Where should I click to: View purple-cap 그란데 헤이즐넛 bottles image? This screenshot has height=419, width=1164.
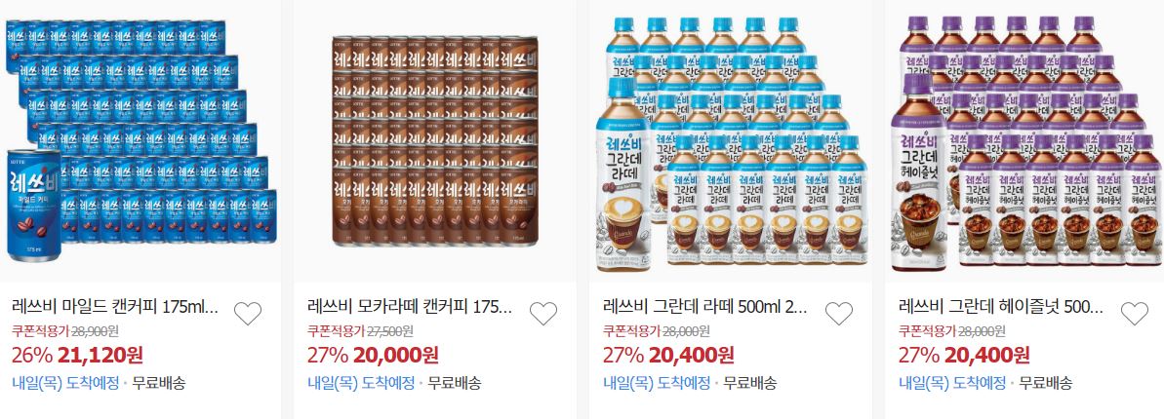1026,142
